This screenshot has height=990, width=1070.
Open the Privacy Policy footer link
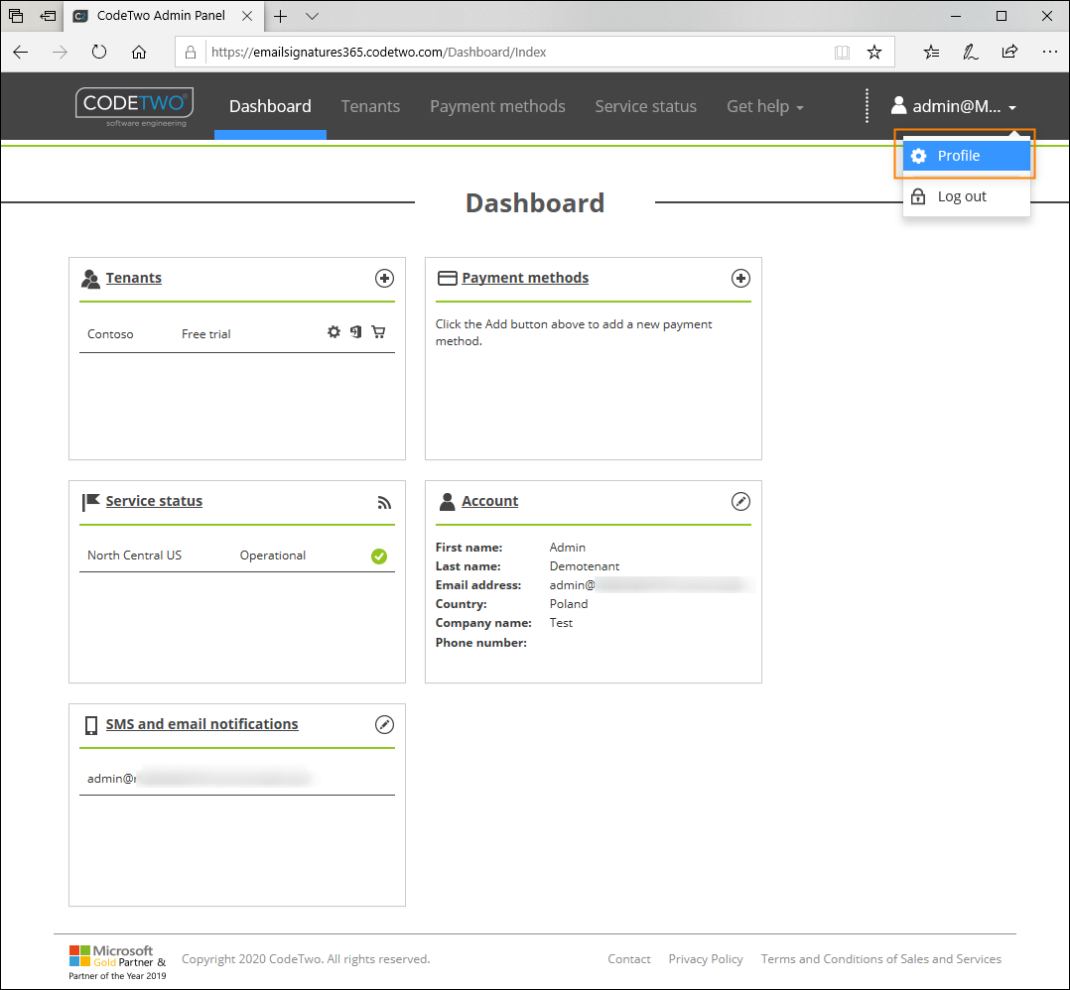[x=705, y=959]
